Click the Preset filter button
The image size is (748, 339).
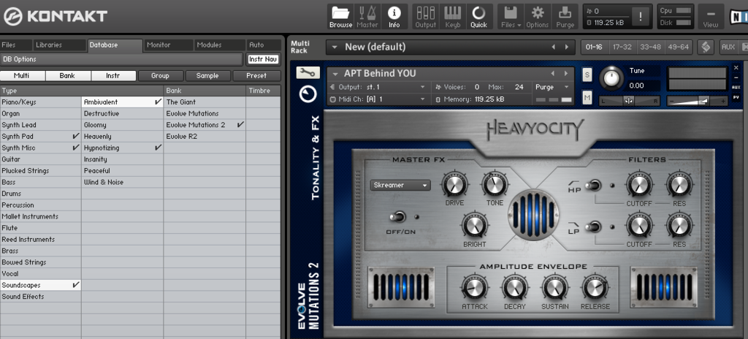[256, 75]
